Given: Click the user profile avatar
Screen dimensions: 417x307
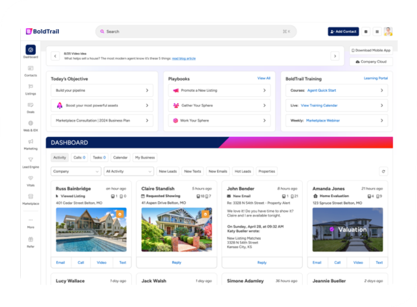Looking at the screenshot, I should (388, 31).
